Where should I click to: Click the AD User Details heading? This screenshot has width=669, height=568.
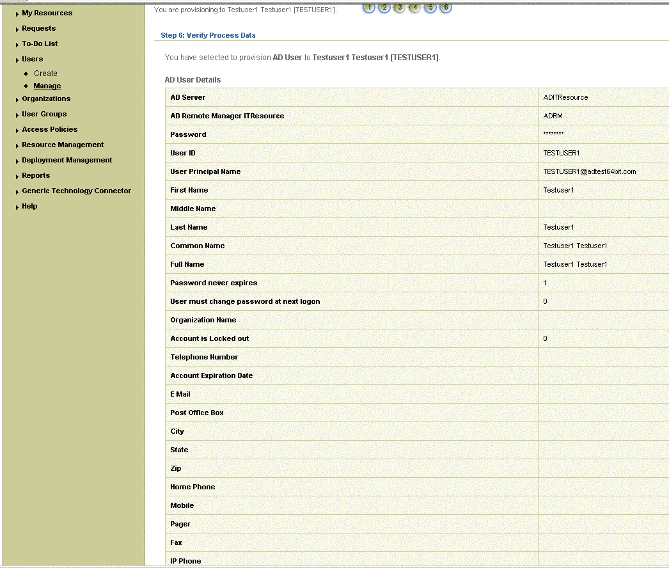(193, 80)
